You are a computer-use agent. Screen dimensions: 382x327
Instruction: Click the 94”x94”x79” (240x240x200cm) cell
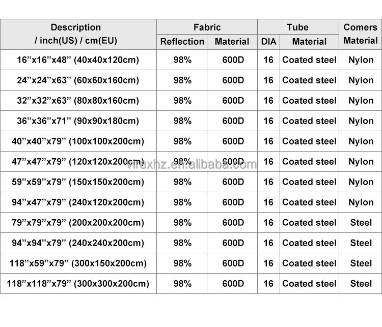[x=78, y=243]
